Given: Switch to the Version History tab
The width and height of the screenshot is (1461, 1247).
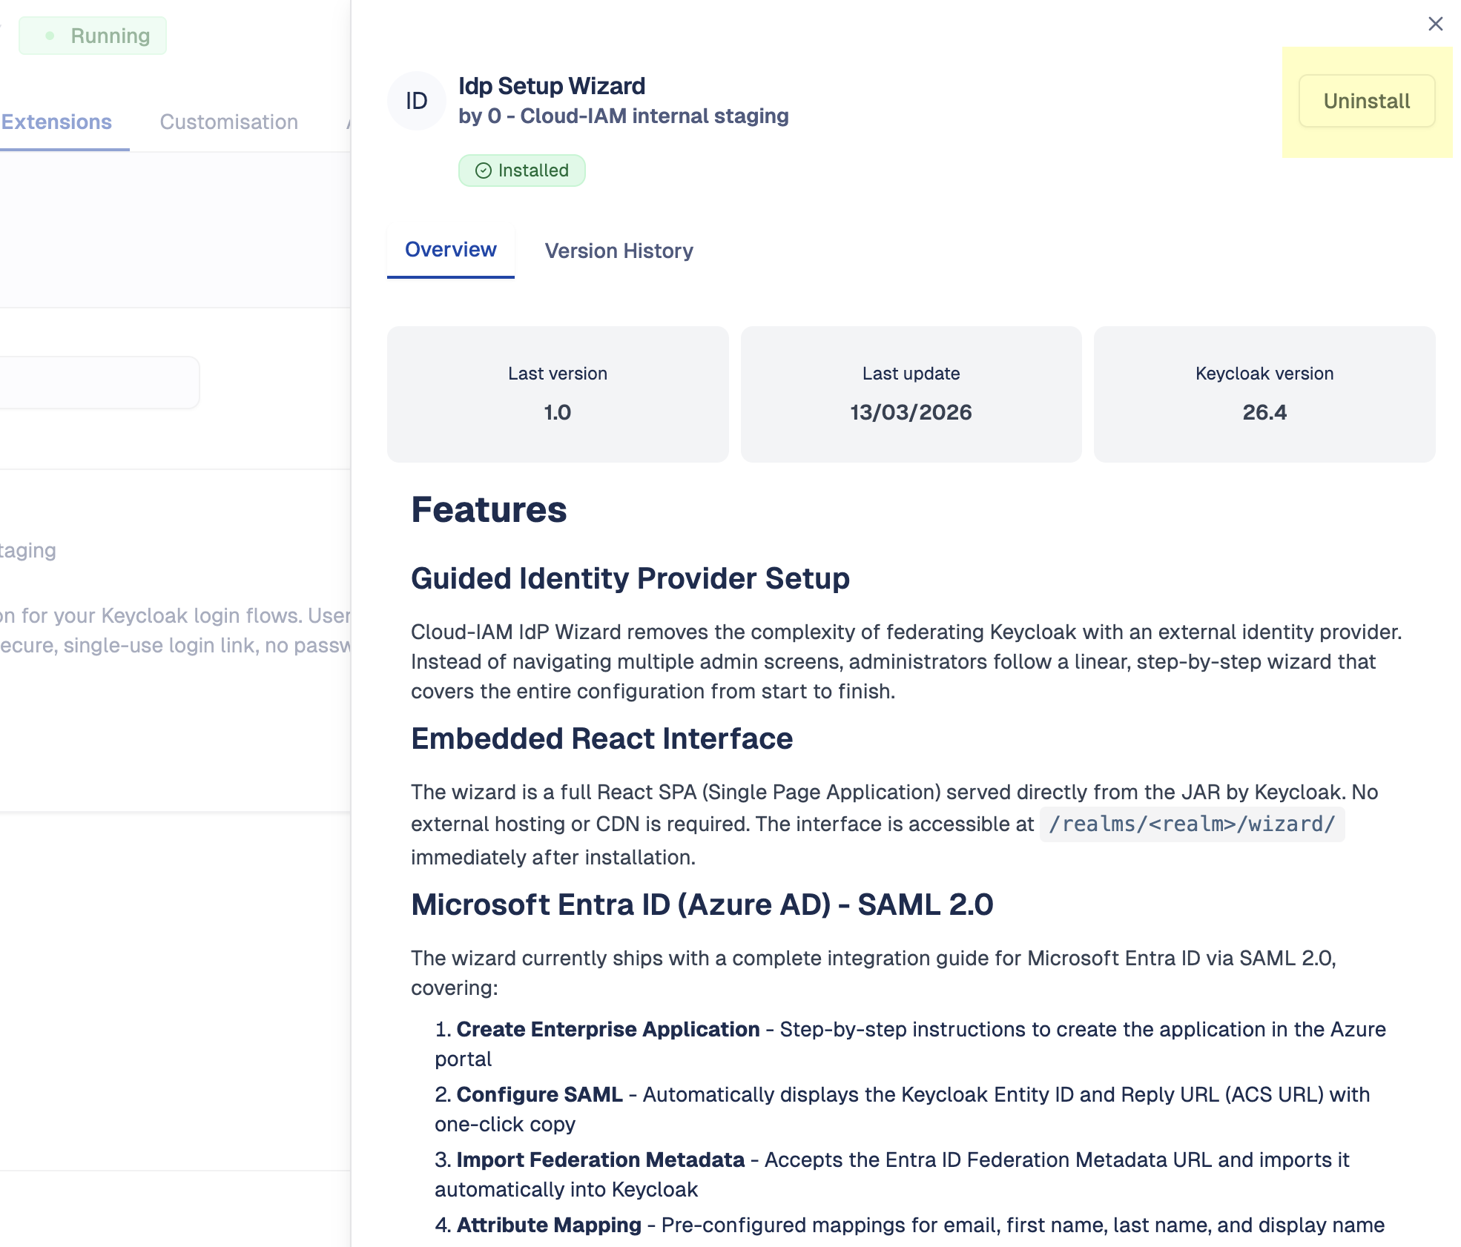Looking at the screenshot, I should pyautogui.click(x=619, y=251).
